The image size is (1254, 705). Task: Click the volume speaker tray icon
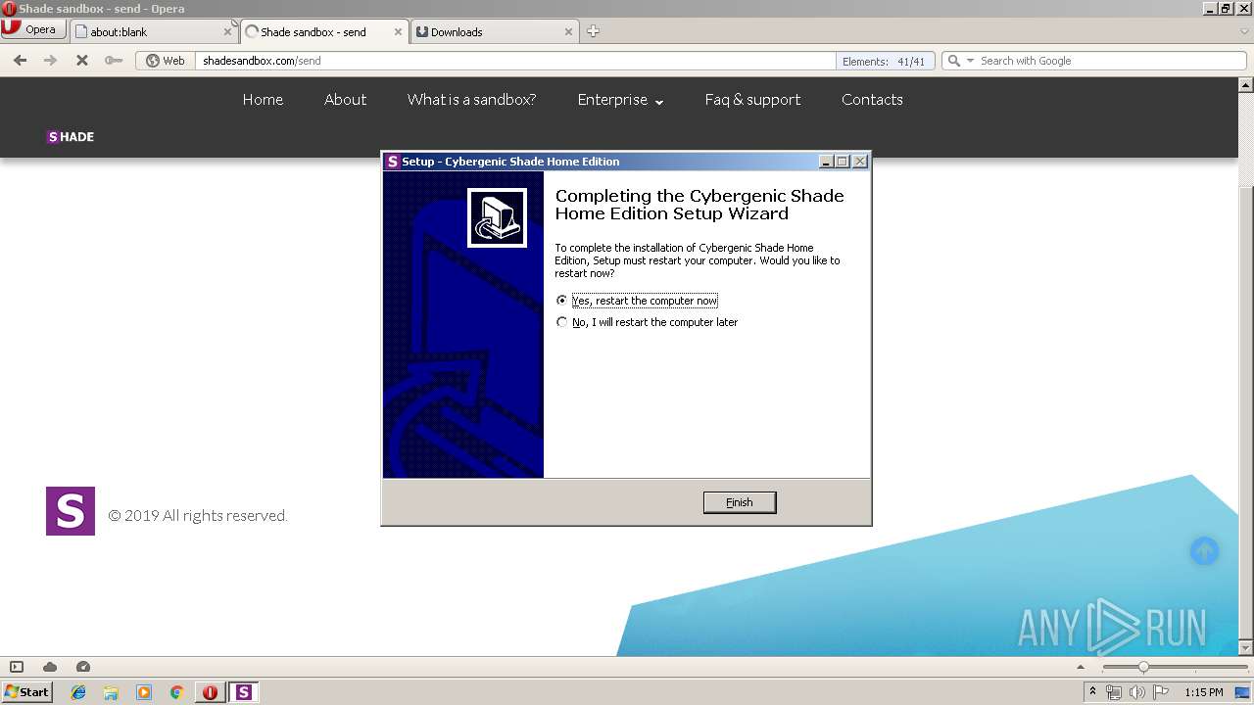(1137, 692)
